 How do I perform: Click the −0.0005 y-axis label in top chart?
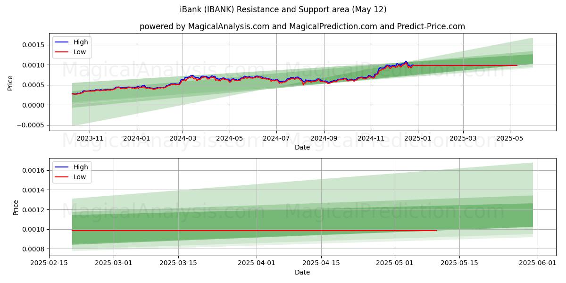31,125
